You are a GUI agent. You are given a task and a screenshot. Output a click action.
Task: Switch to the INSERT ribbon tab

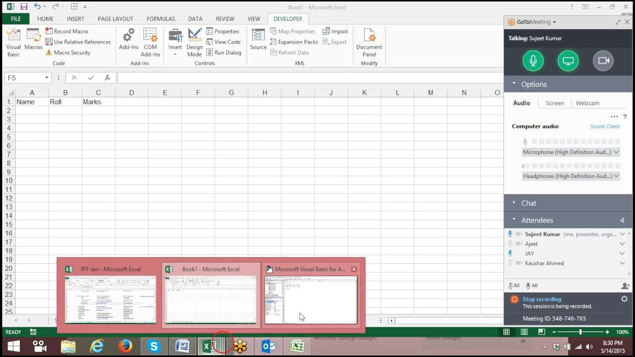pyautogui.click(x=75, y=19)
